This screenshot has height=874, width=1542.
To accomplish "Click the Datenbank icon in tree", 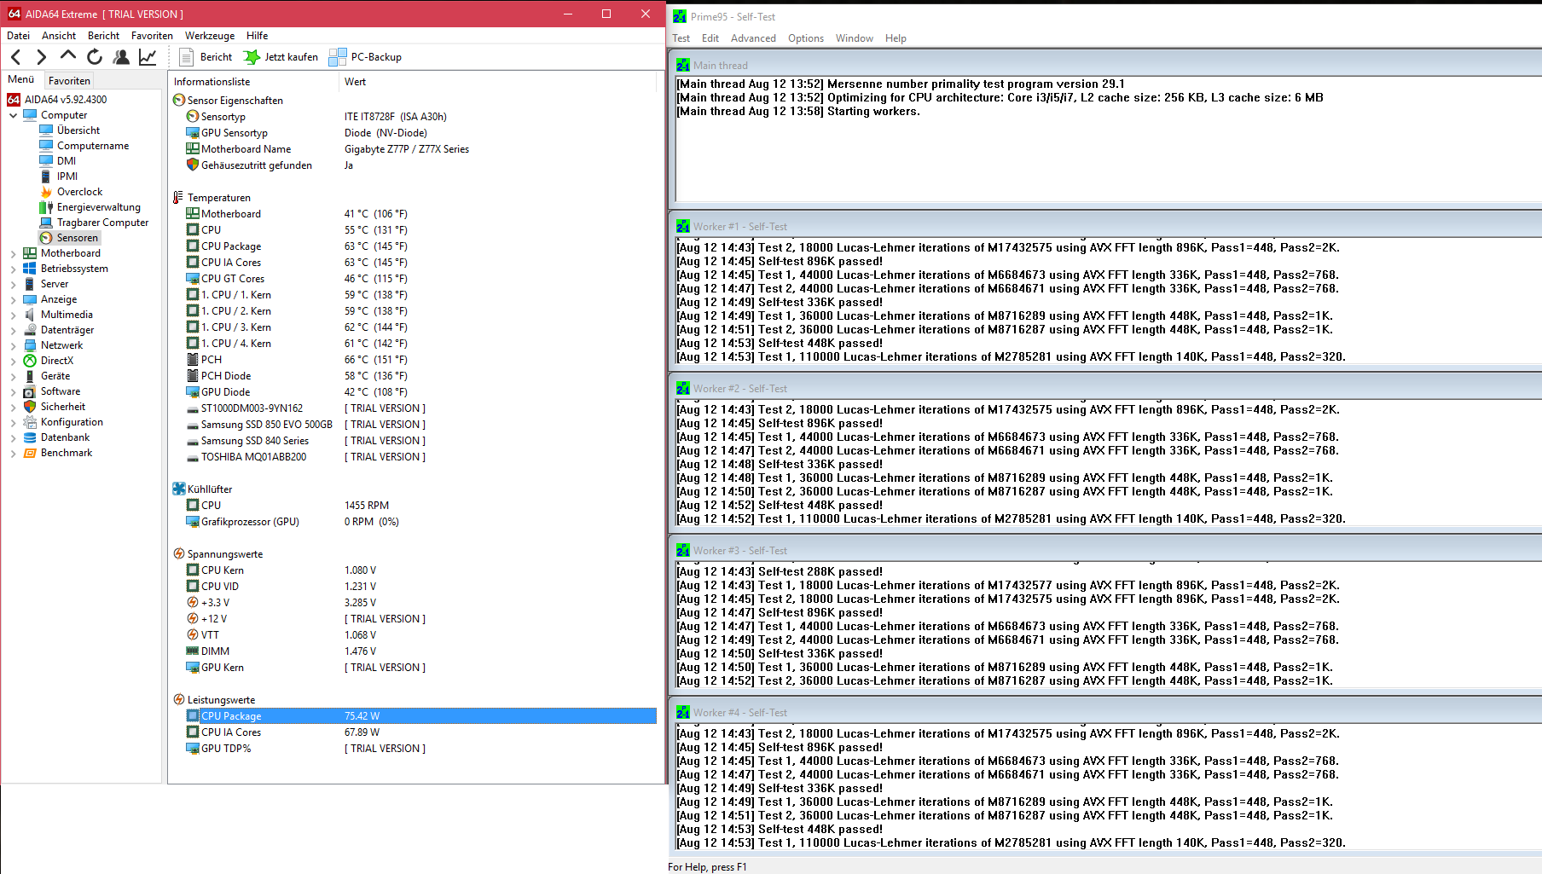I will (x=30, y=437).
